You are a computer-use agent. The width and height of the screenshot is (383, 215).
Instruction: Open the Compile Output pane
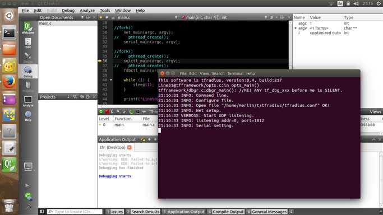tap(226, 212)
